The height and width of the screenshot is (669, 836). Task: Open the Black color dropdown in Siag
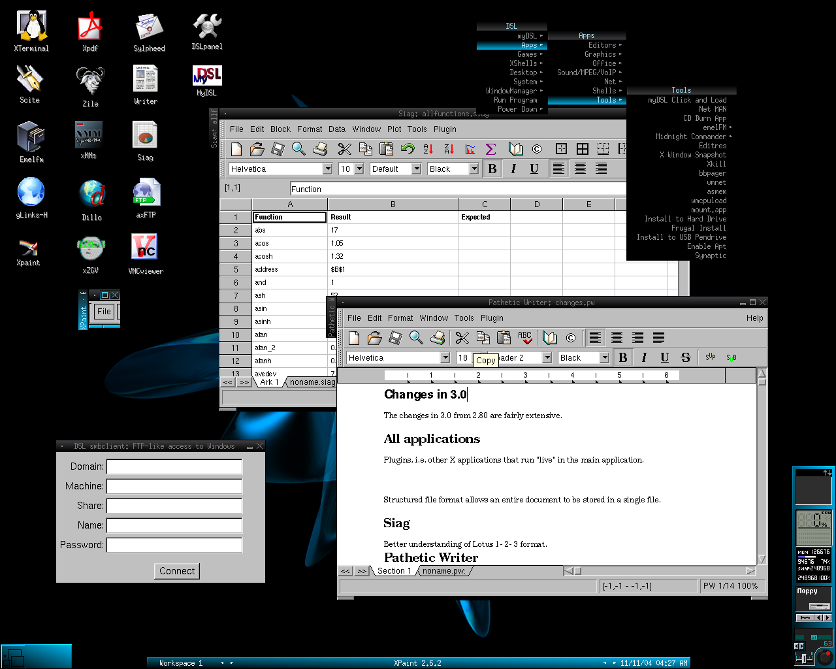pyautogui.click(x=474, y=169)
